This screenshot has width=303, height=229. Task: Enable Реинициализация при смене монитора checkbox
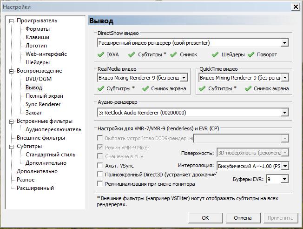pyautogui.click(x=100, y=183)
